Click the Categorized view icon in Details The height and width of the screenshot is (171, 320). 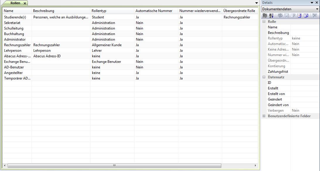point(265,15)
